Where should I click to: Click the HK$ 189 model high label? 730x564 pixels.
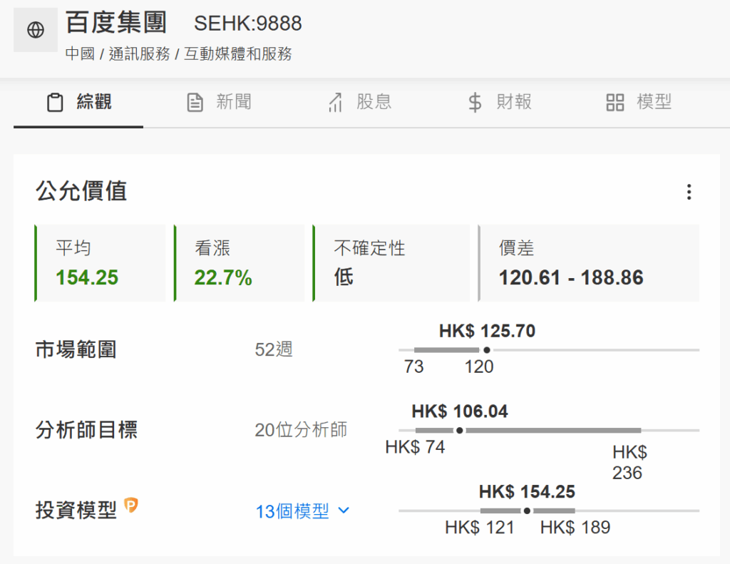pyautogui.click(x=575, y=528)
